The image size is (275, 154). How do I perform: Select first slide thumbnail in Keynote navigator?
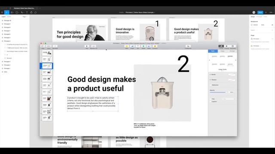pyautogui.click(x=47, y=53)
